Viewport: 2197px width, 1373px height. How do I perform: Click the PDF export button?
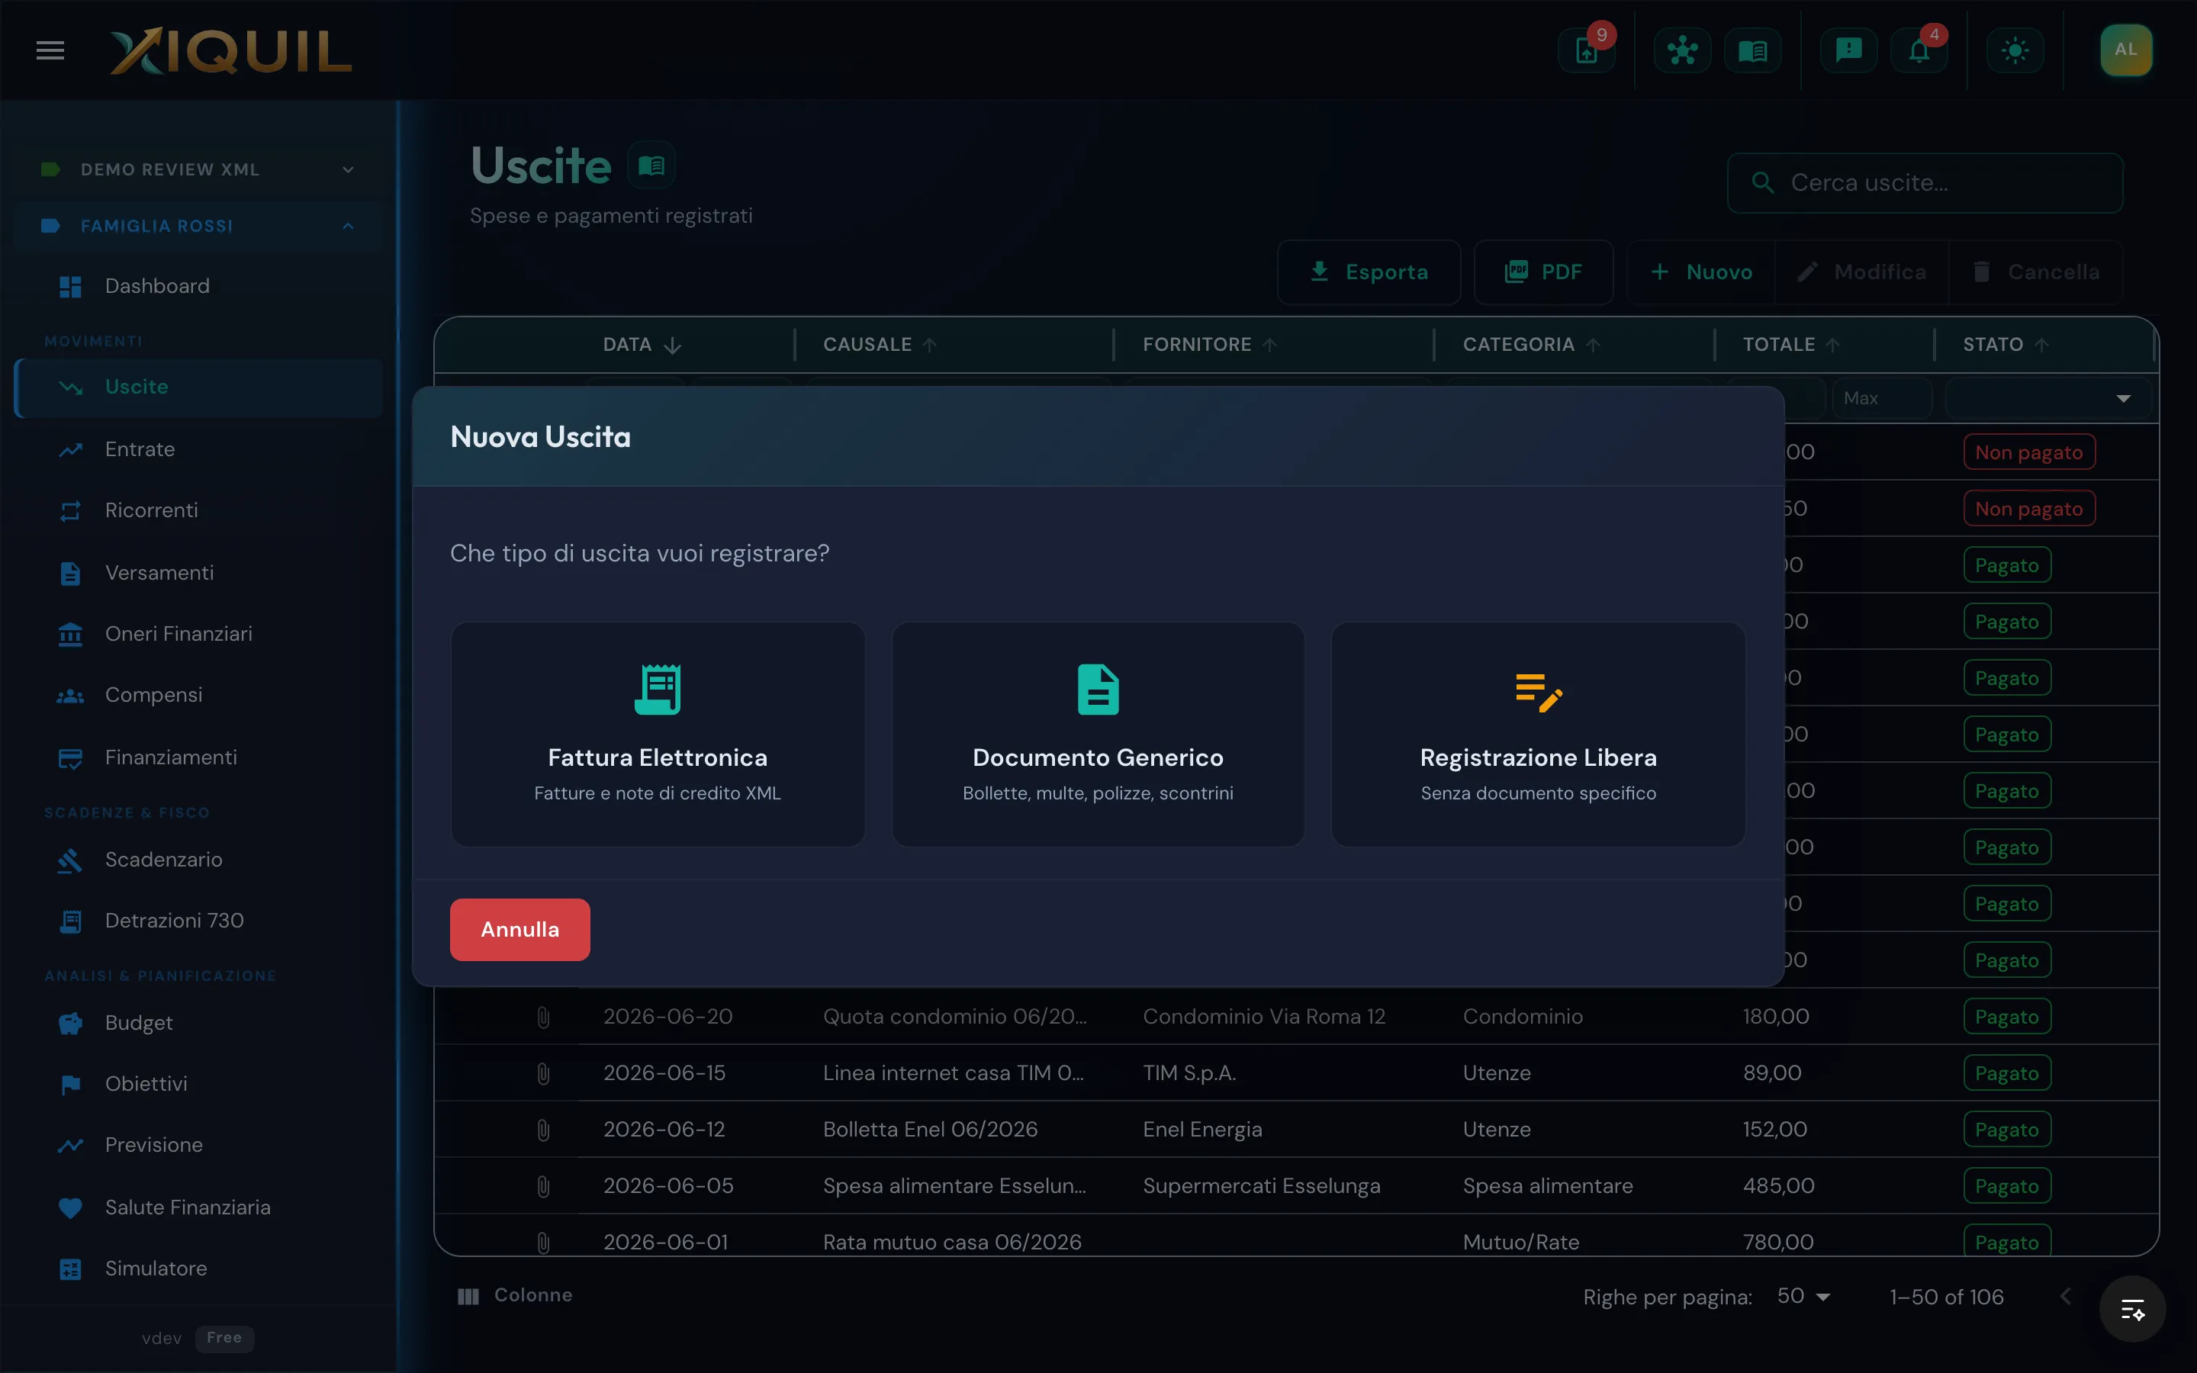point(1543,272)
